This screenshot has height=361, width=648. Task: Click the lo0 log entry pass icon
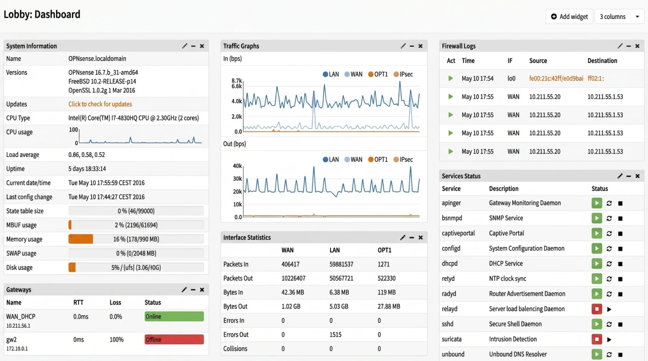451,79
